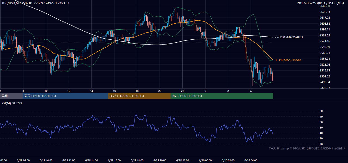Image resolution: width=348 pixels, height=163 pixels.
Task: Click price axis label 2490.84
Action: [325, 82]
